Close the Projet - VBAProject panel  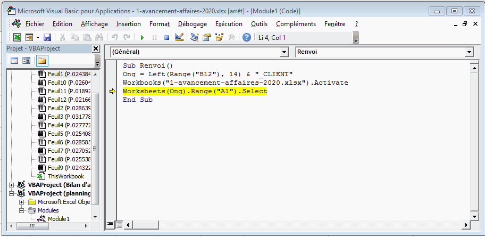coord(96,49)
